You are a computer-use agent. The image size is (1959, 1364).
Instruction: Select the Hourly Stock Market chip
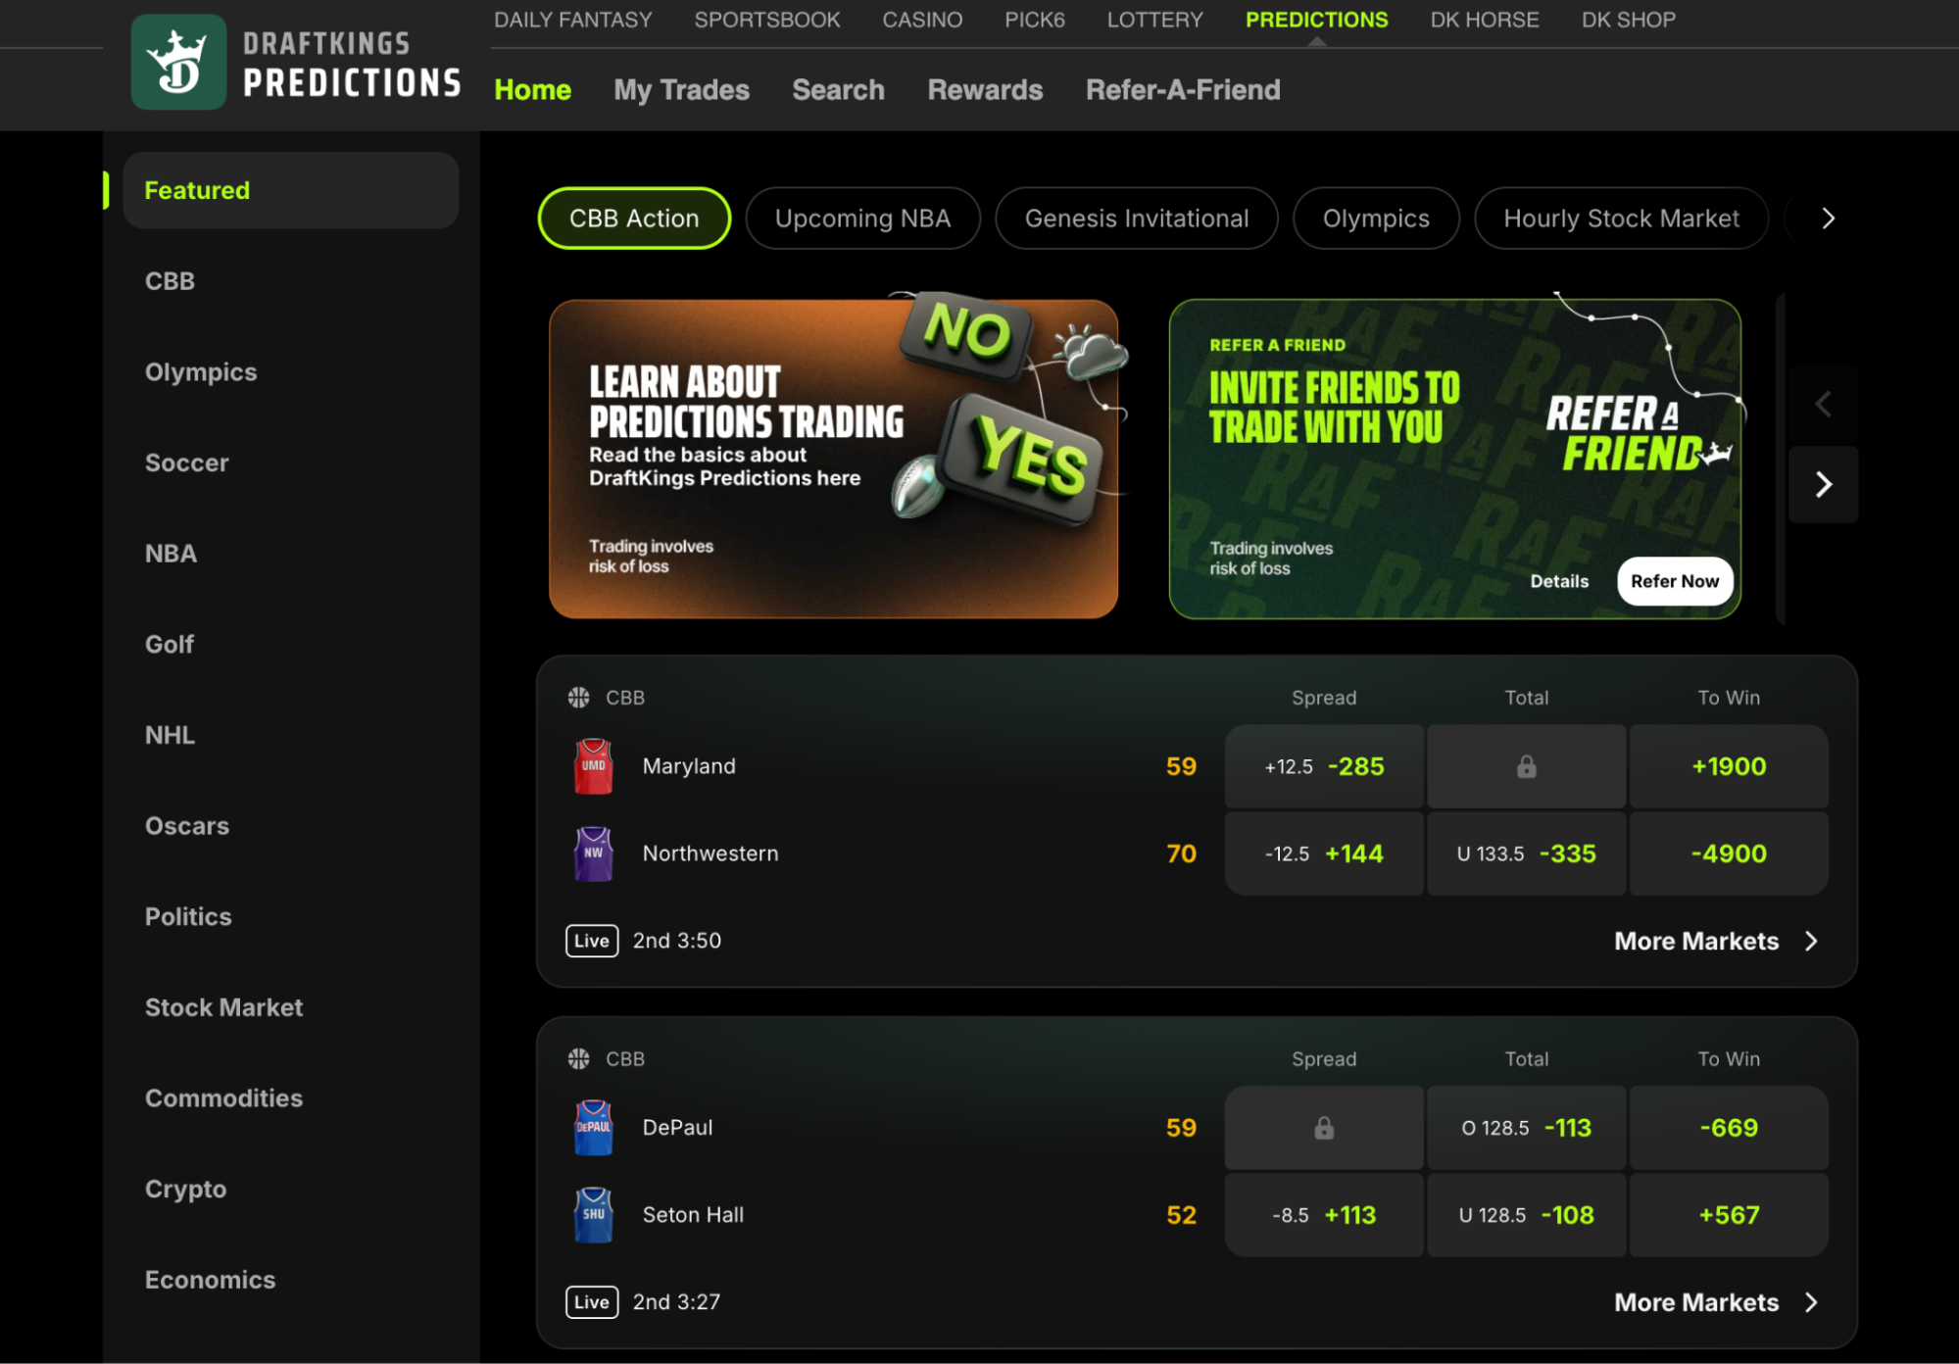tap(1621, 219)
